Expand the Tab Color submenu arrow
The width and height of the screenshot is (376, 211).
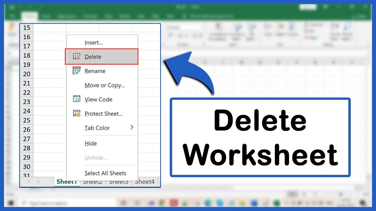[132, 127]
